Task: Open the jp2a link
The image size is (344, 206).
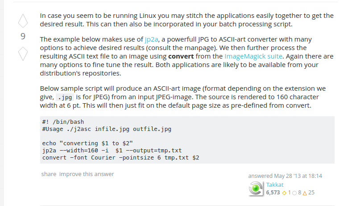Action: (x=151, y=39)
